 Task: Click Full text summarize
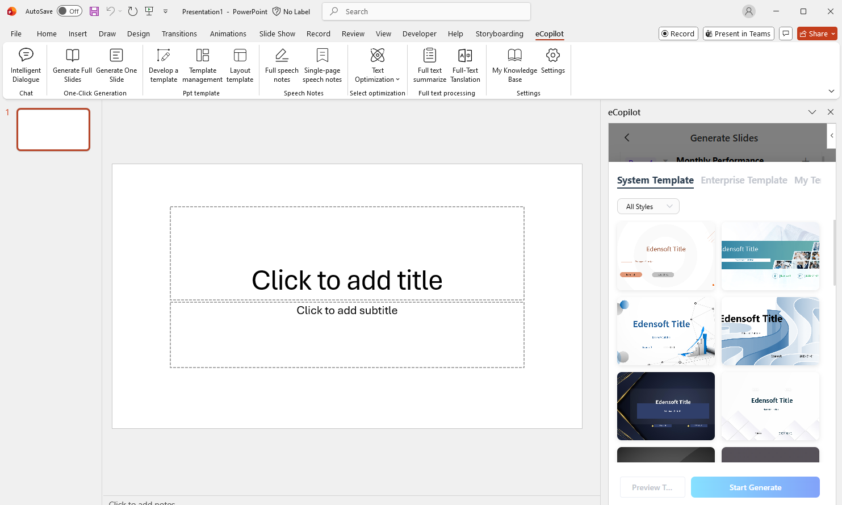point(429,65)
